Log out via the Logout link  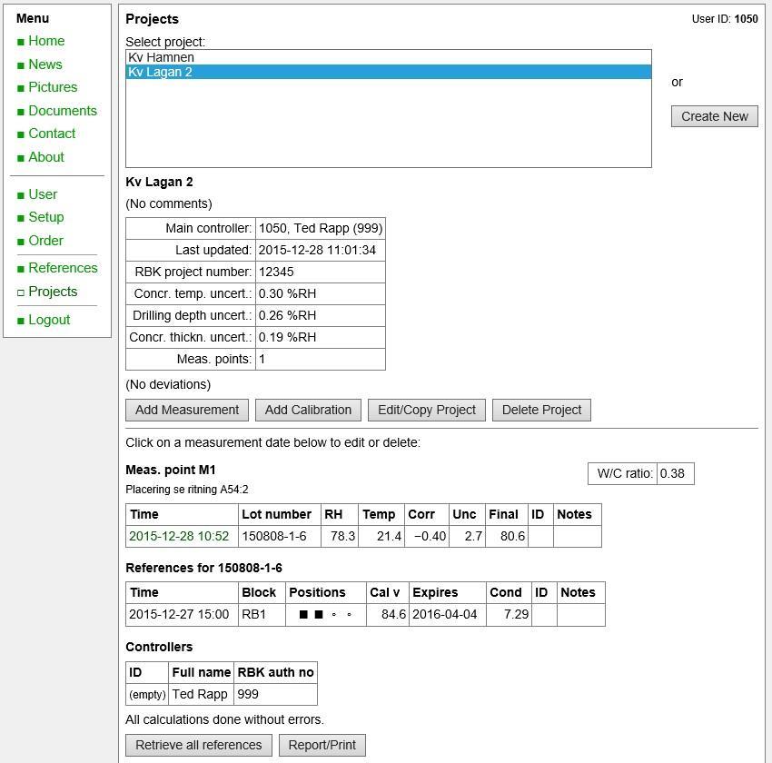49,320
